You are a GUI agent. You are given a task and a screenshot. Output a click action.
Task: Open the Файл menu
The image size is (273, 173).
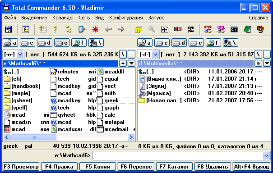tap(10, 18)
